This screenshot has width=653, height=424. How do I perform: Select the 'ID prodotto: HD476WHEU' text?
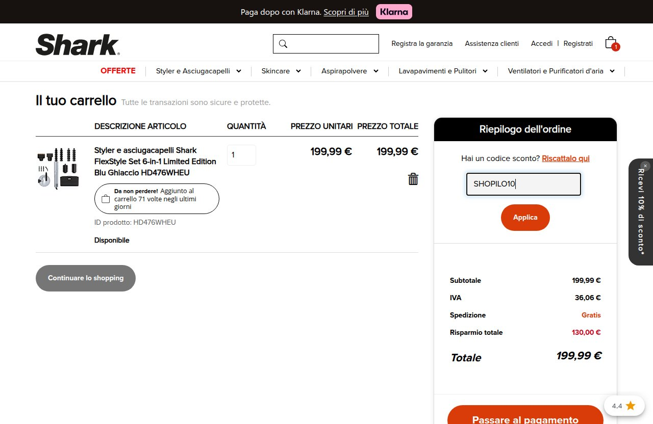click(135, 223)
